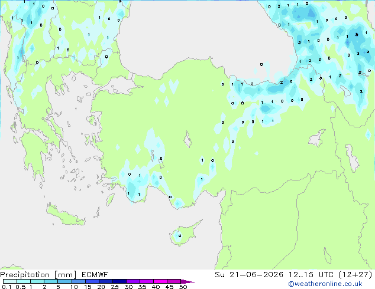Select the 30–35 mm purple legend swatch

[x=133, y=281]
